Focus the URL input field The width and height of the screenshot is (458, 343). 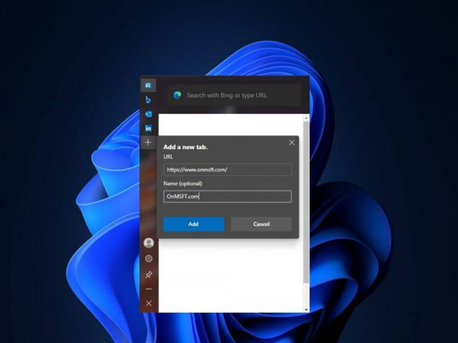pyautogui.click(x=228, y=170)
